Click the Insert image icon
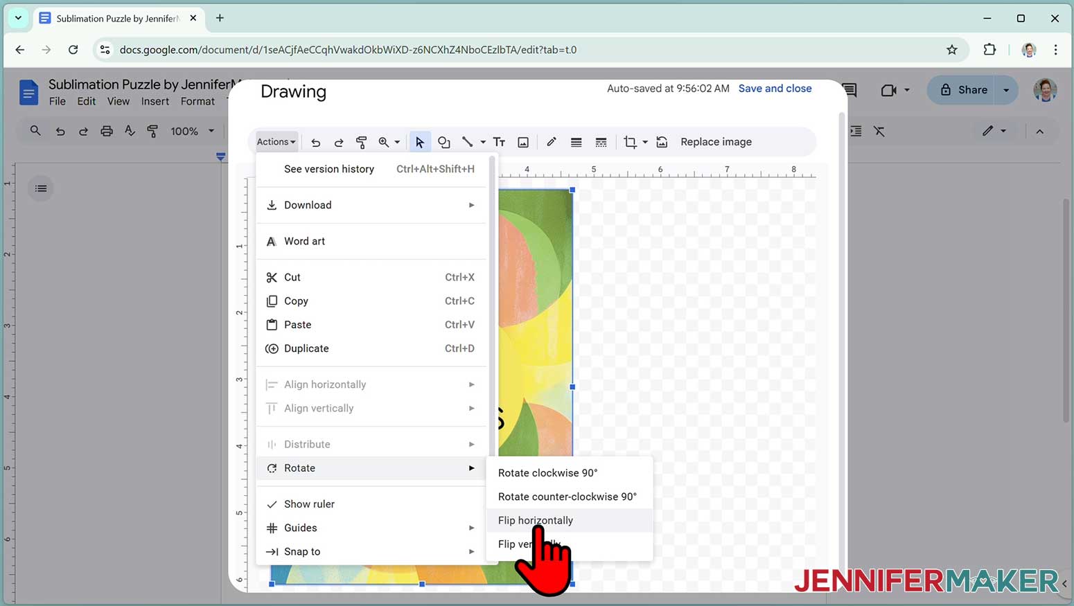Image resolution: width=1074 pixels, height=606 pixels. tap(523, 142)
